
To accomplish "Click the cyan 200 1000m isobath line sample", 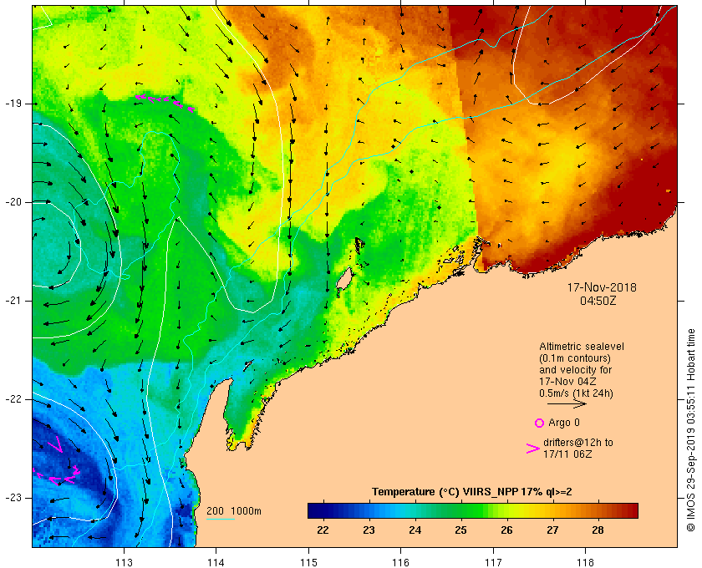I will point(221,520).
